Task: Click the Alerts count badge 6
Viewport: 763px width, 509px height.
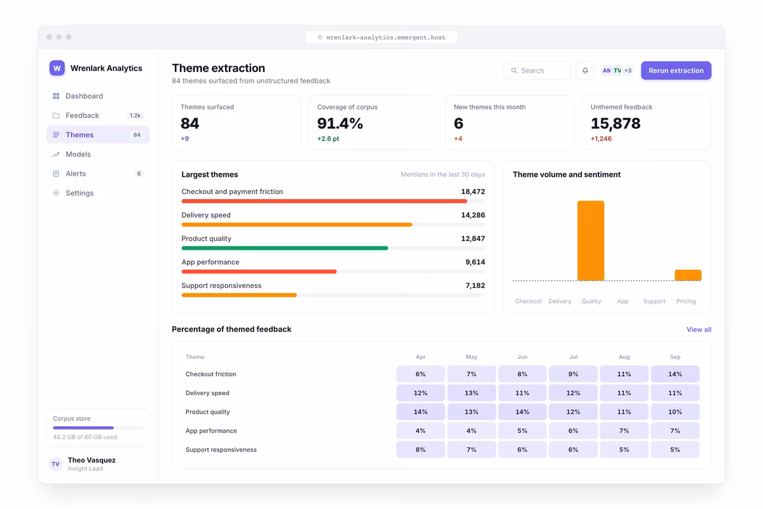Action: (139, 174)
